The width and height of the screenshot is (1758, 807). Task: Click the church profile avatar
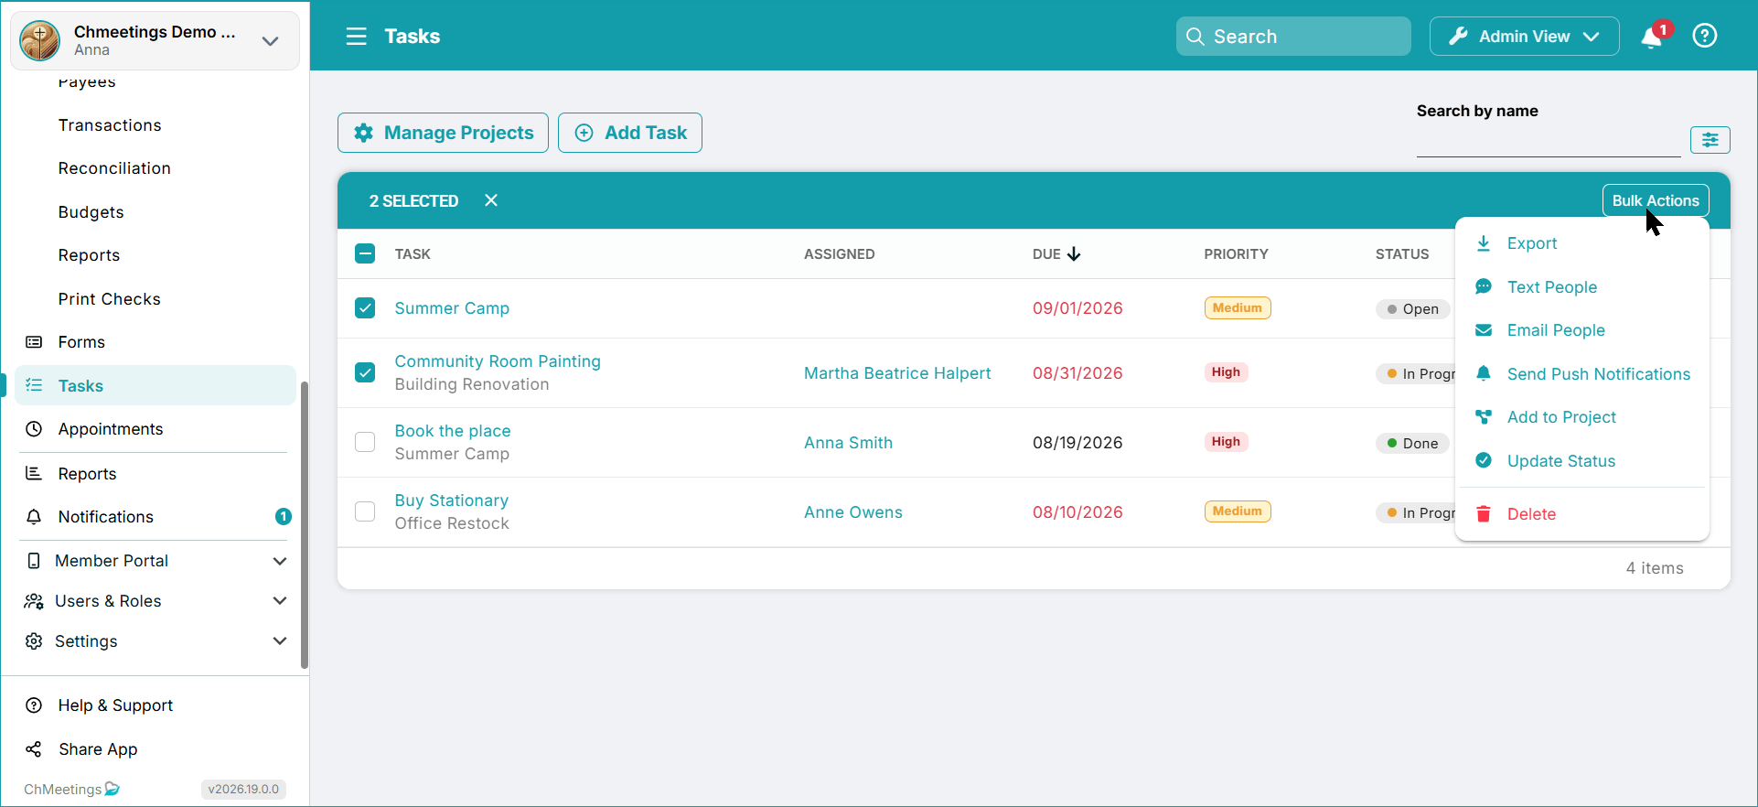(x=40, y=41)
